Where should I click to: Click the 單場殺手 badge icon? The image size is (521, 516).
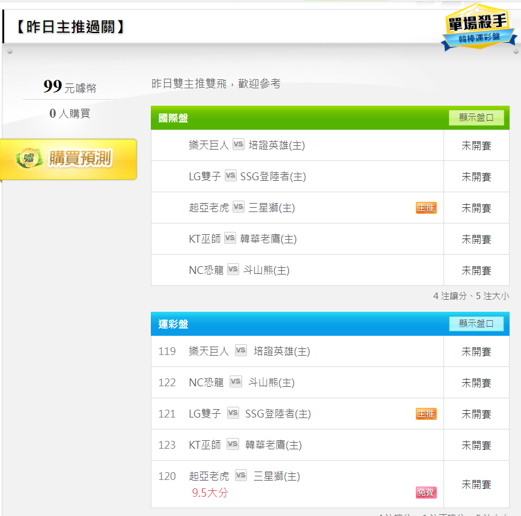tap(478, 27)
